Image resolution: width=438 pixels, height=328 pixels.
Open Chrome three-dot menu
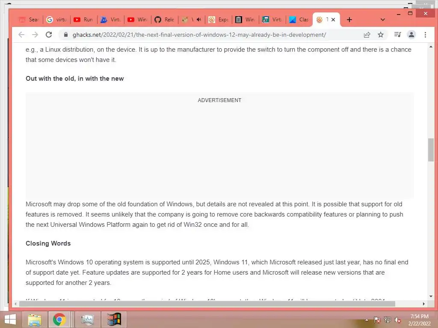click(425, 35)
